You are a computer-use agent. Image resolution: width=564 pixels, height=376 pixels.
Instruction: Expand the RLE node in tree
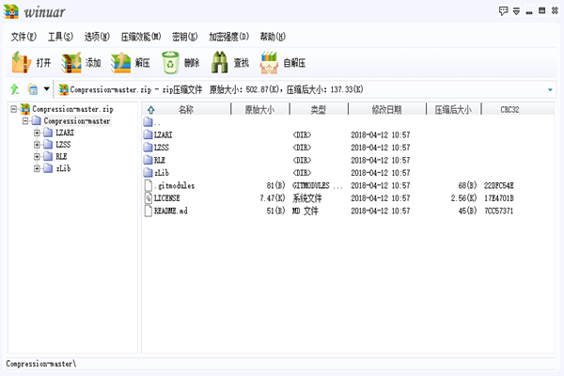tap(37, 157)
